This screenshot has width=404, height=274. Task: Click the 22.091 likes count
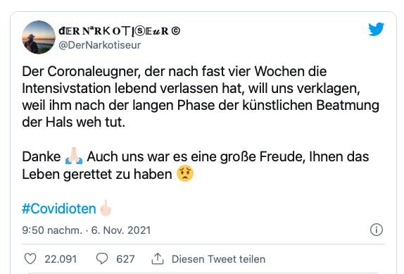coord(61,259)
